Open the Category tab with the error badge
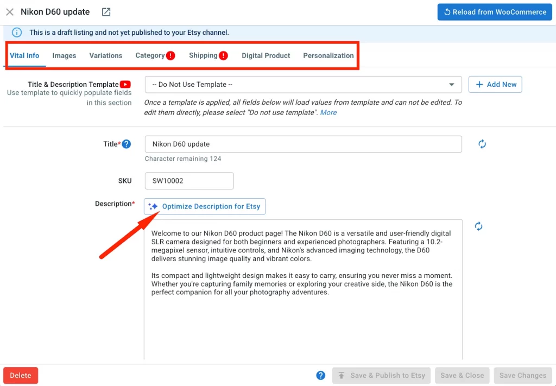Screen dimensions: 556x386 tap(151, 55)
